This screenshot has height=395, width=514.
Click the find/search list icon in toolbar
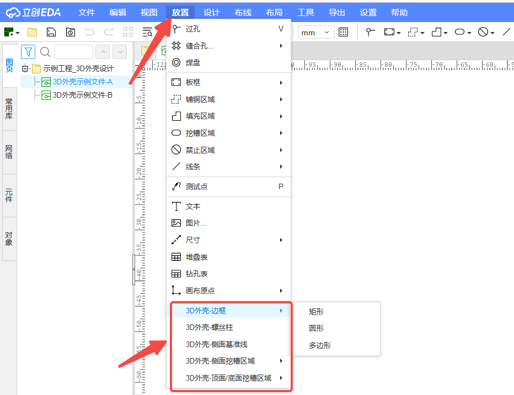click(147, 33)
